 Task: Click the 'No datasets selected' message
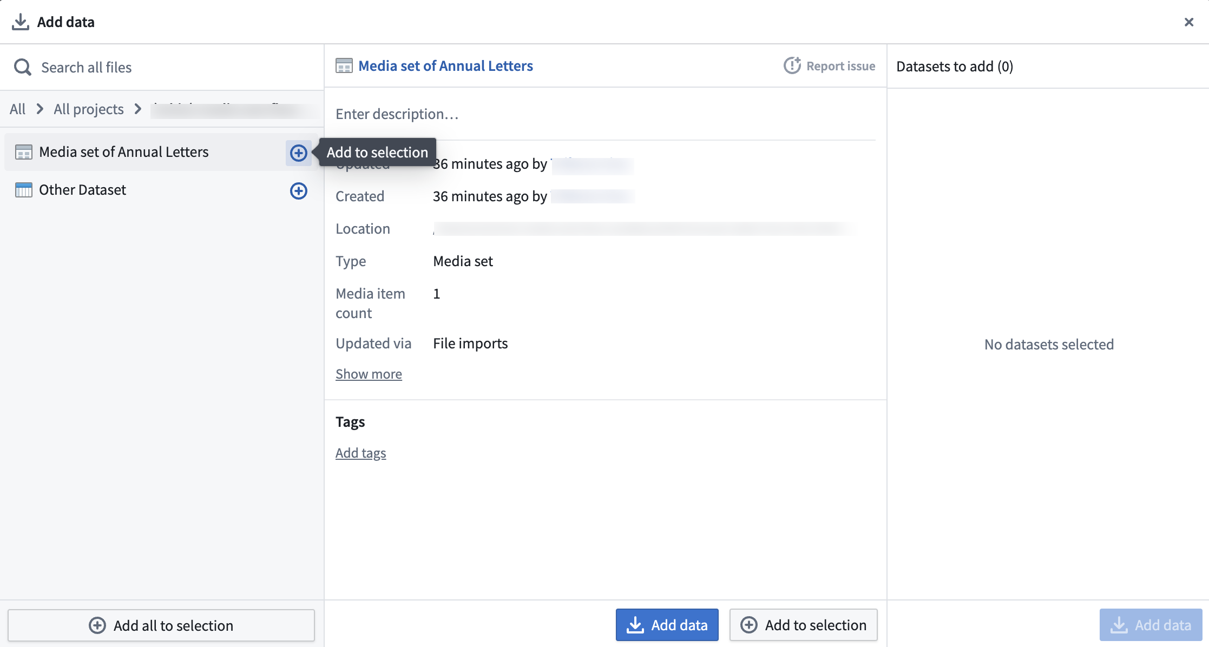(1049, 345)
